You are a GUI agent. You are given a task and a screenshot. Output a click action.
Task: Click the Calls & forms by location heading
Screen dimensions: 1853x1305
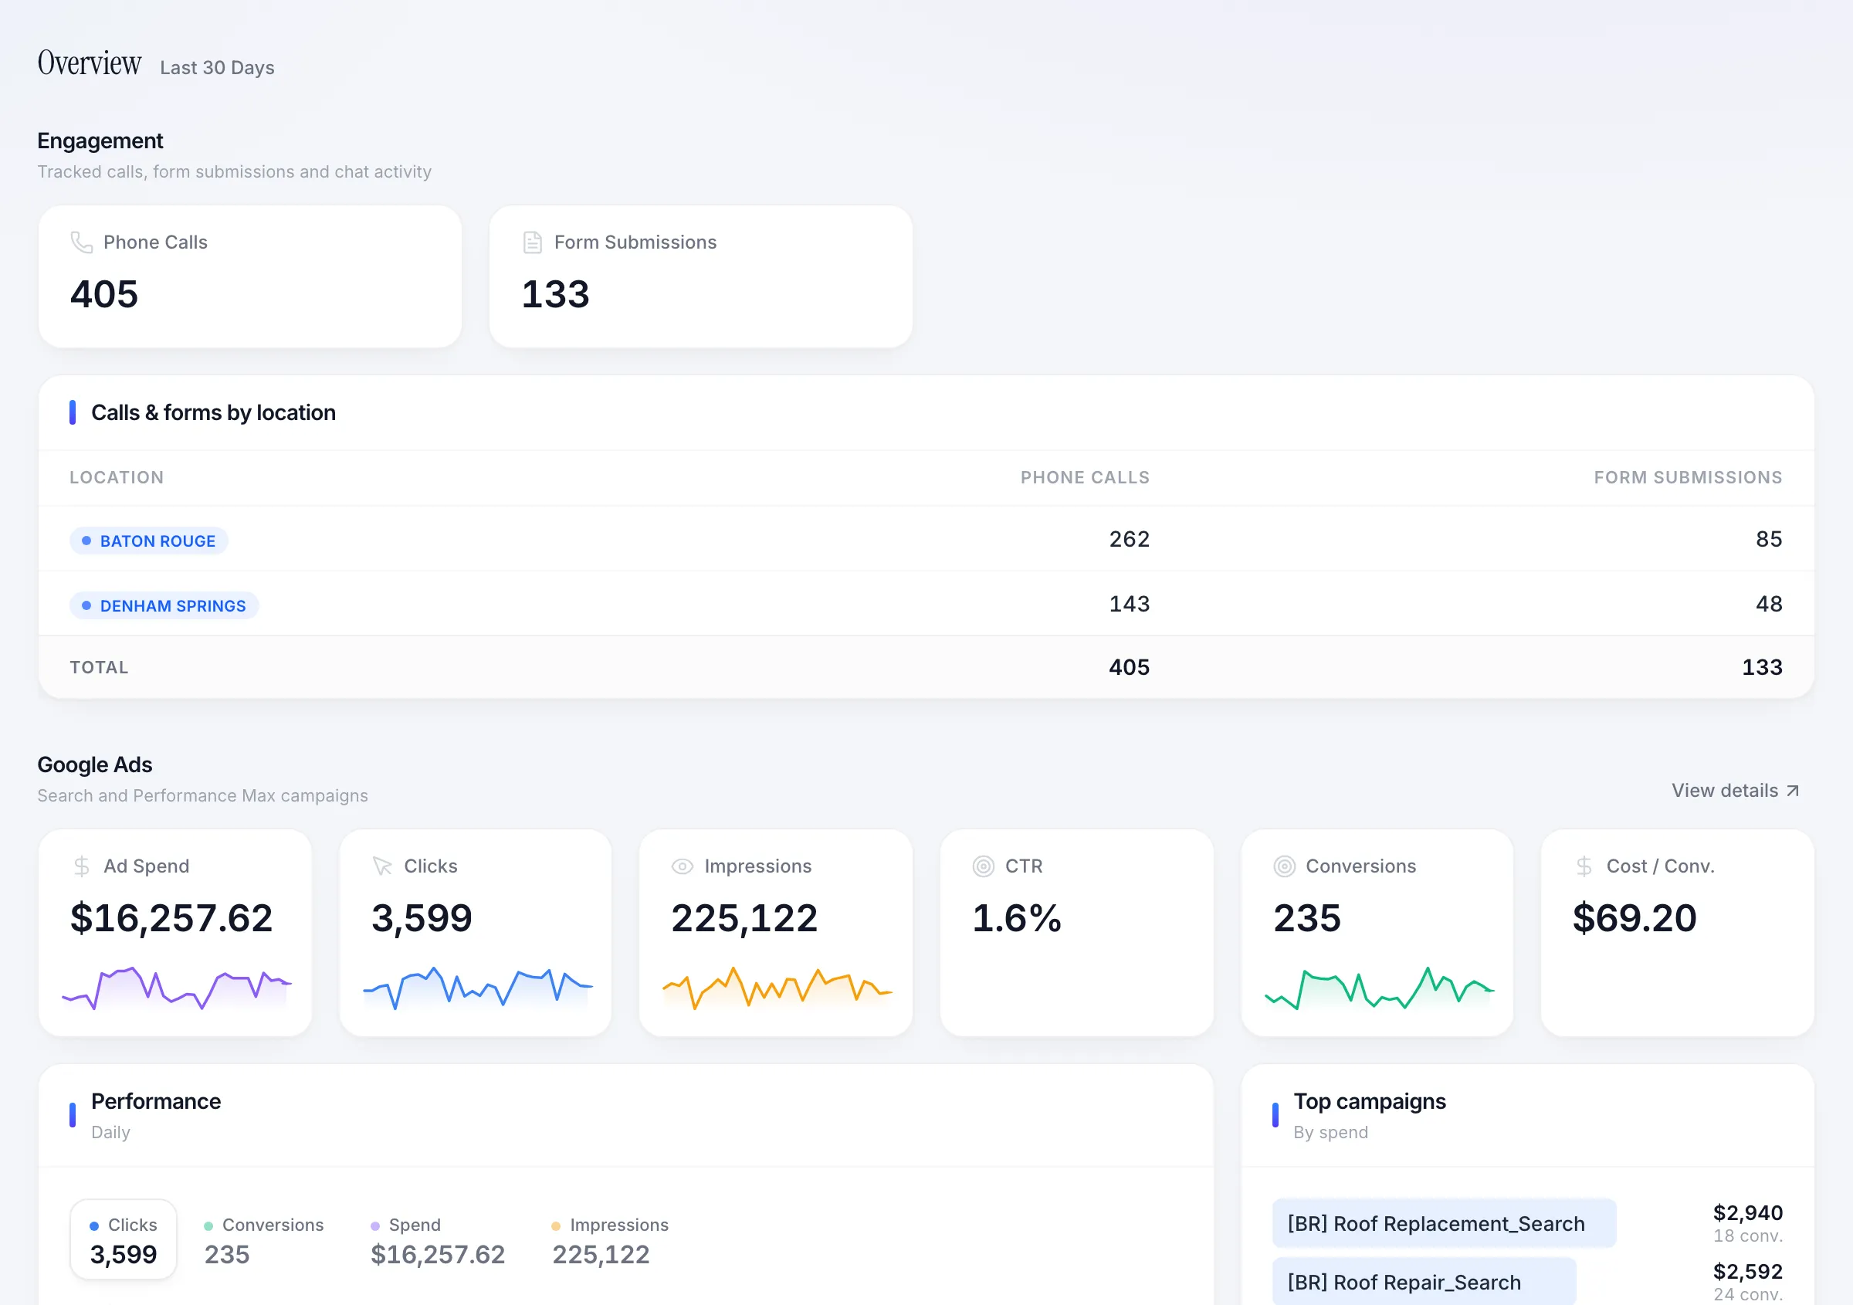213,412
